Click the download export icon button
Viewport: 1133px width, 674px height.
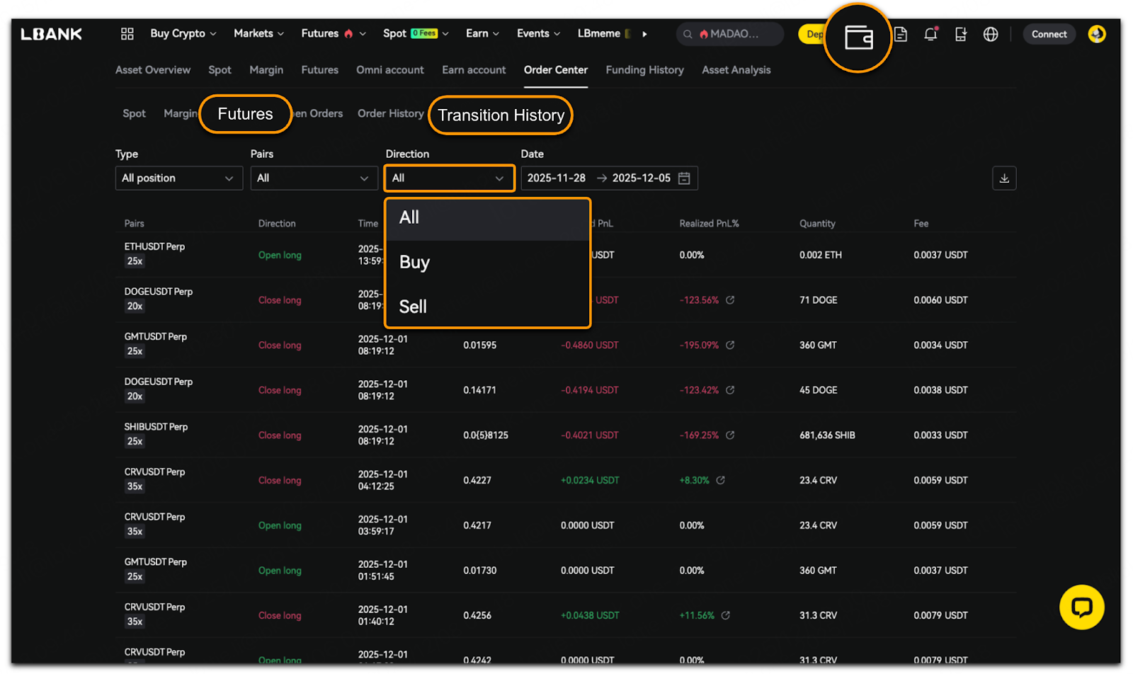(x=1003, y=178)
